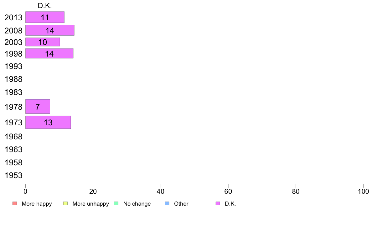Select the 1973 bar showing 13
The width and height of the screenshot is (372, 230).
pyautogui.click(x=48, y=122)
